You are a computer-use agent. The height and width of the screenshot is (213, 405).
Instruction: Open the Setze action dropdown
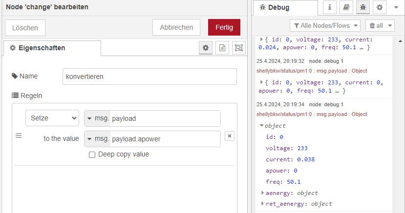pyautogui.click(x=52, y=118)
